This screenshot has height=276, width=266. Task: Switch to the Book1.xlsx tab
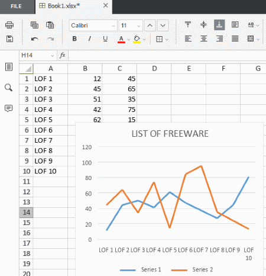coord(63,6)
